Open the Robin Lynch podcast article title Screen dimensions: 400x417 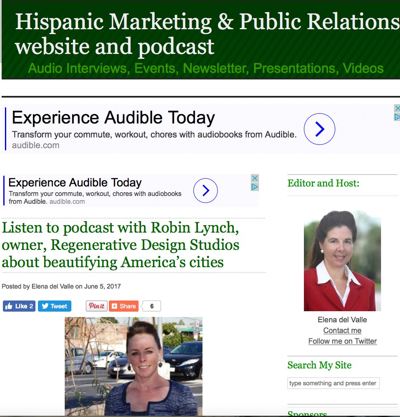tap(120, 245)
